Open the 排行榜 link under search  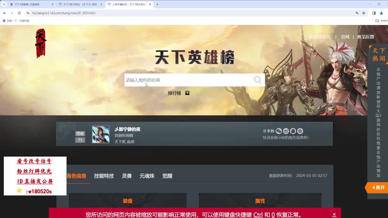pos(175,93)
